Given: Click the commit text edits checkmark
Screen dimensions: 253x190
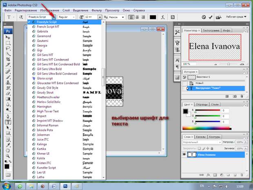Looking at the screenshot, I should click(211, 17).
